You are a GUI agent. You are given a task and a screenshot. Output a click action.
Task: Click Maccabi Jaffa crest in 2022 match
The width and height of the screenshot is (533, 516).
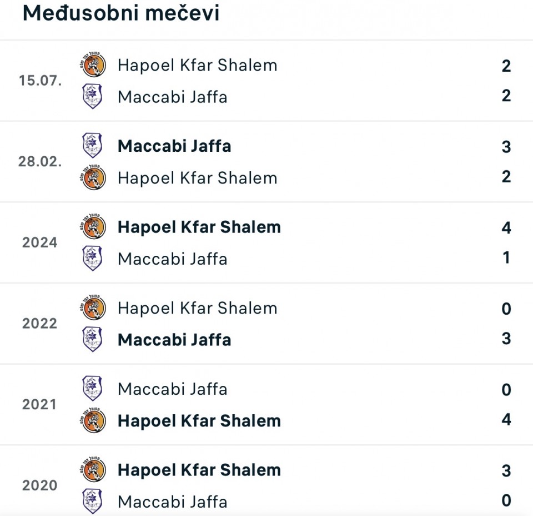point(93,340)
